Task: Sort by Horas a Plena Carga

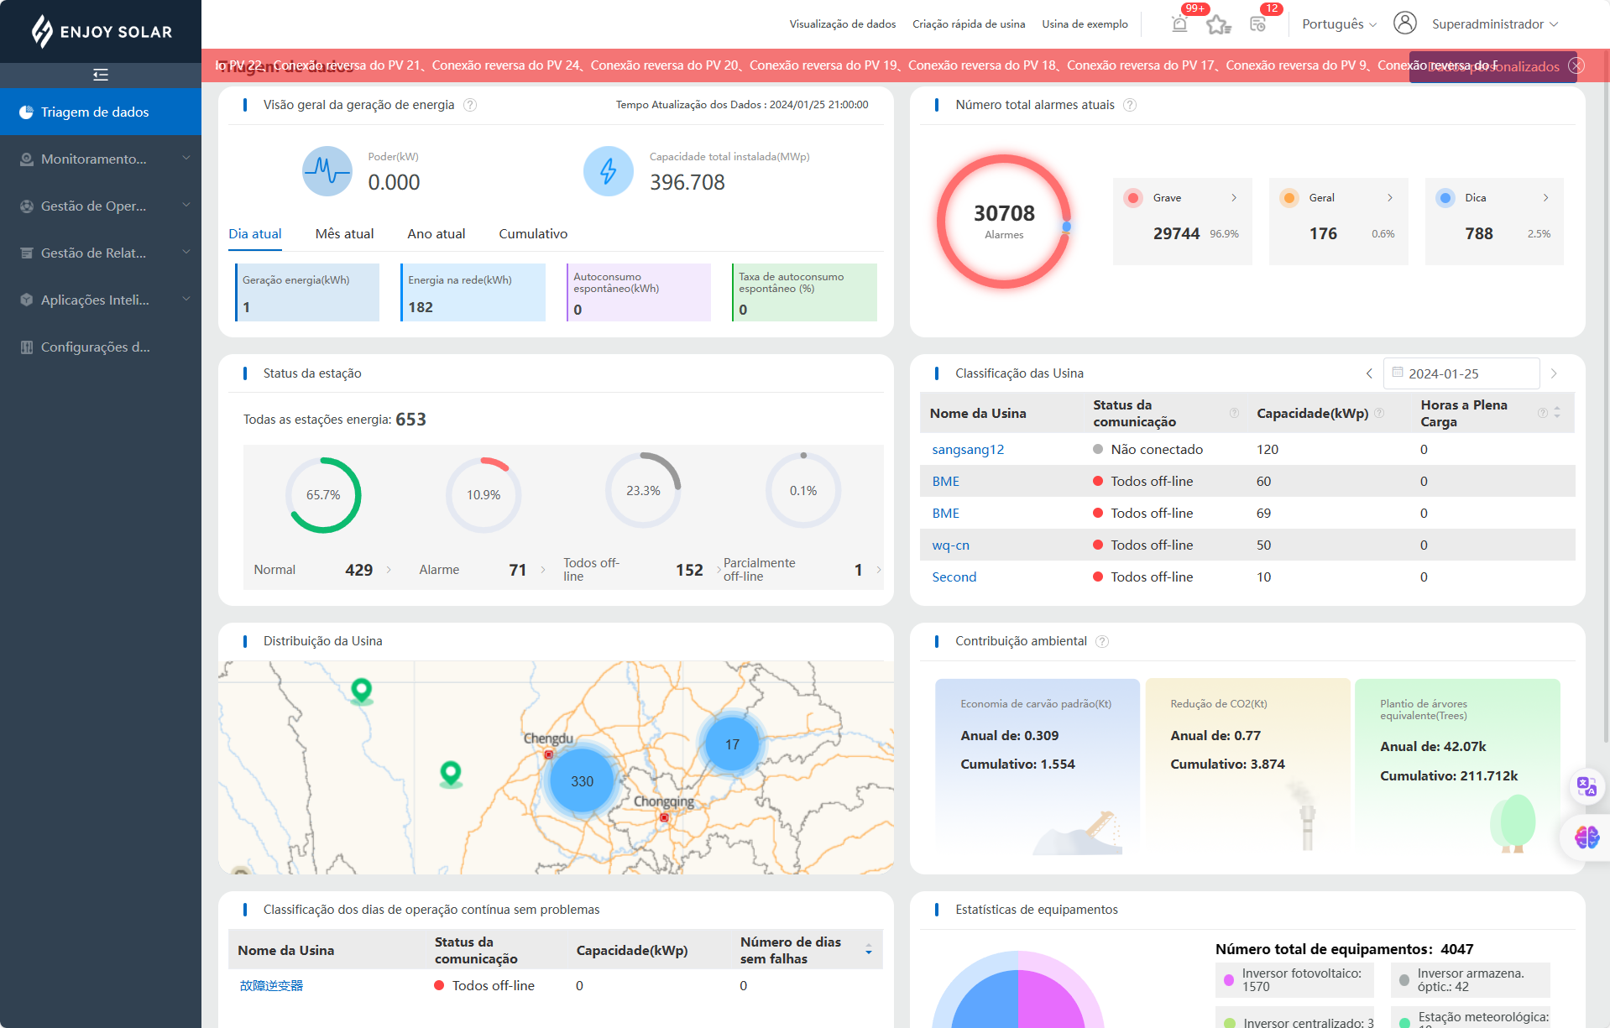Action: point(1557,413)
